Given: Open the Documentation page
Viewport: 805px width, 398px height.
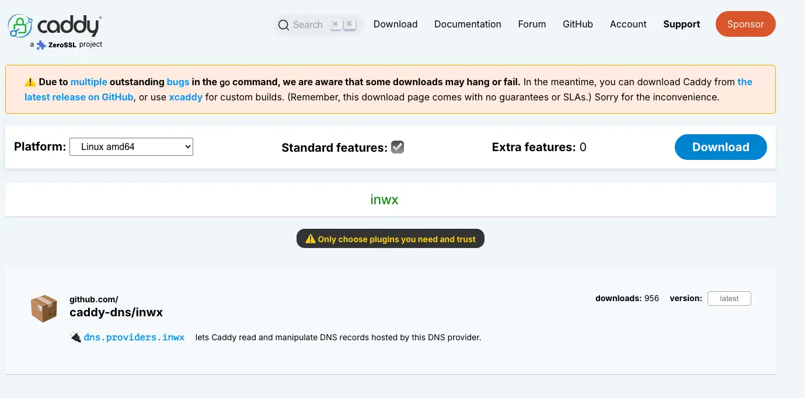Looking at the screenshot, I should point(467,24).
